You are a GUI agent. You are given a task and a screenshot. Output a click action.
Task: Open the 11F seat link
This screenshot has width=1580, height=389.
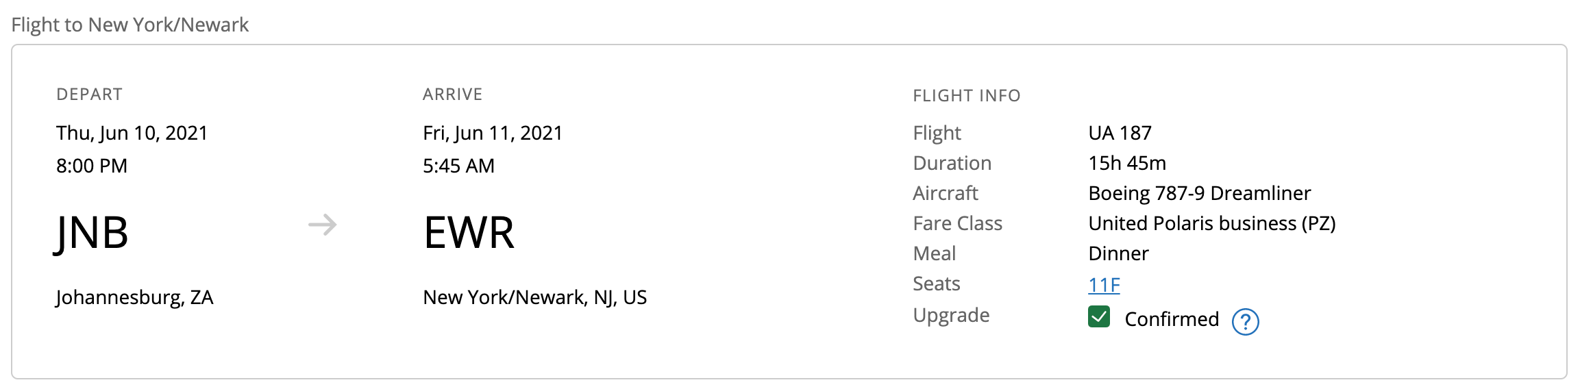tap(1104, 285)
